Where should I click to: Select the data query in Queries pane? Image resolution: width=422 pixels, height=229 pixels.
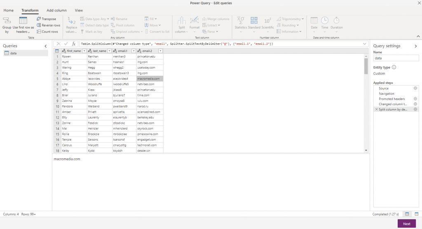pyautogui.click(x=26, y=53)
